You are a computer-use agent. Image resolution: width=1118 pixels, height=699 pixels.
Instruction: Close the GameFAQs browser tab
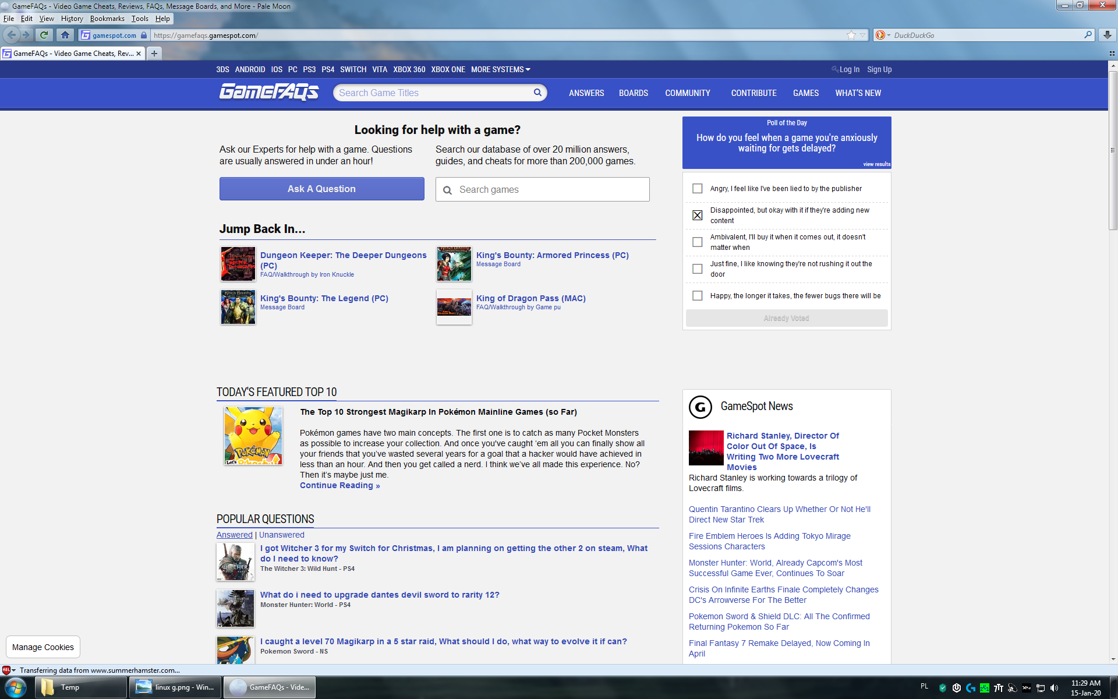tap(139, 54)
